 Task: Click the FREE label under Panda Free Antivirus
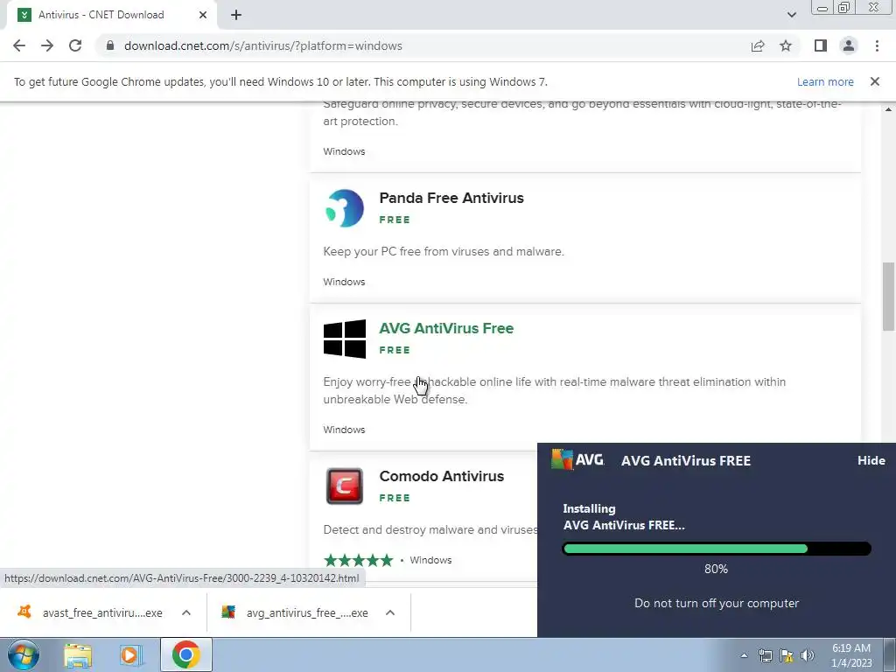coord(395,220)
